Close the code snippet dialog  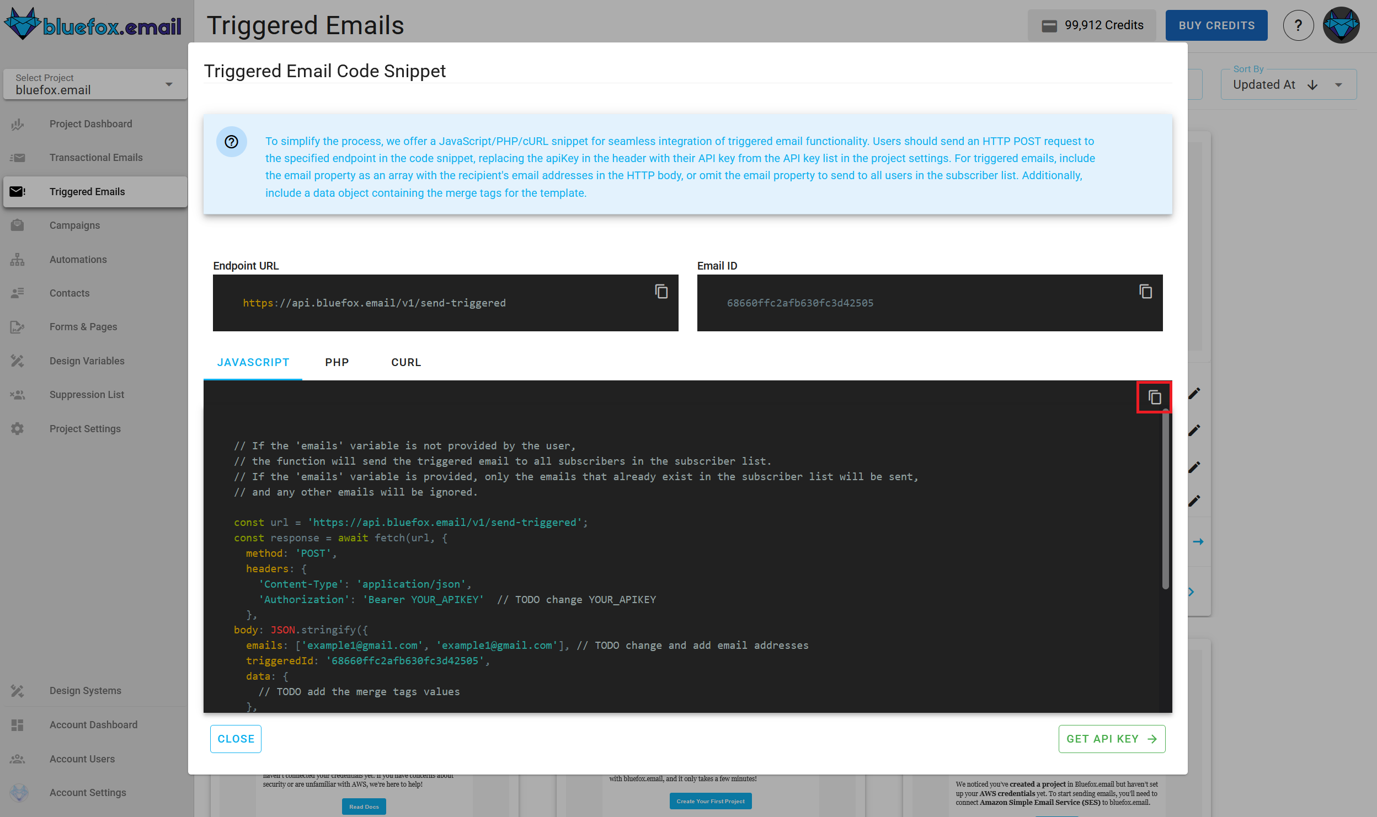[x=236, y=739]
